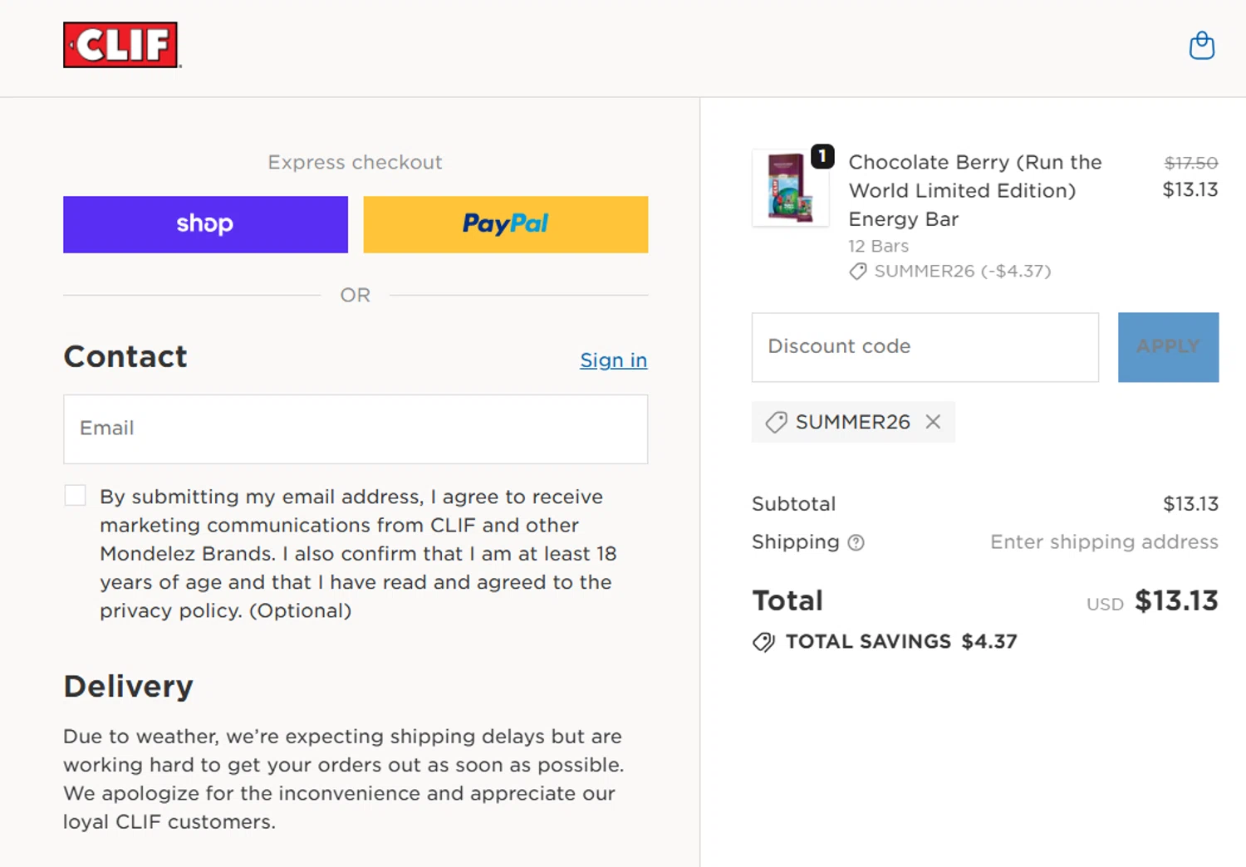Click the struck-through $17.50 price
The image size is (1246, 867).
click(1190, 163)
